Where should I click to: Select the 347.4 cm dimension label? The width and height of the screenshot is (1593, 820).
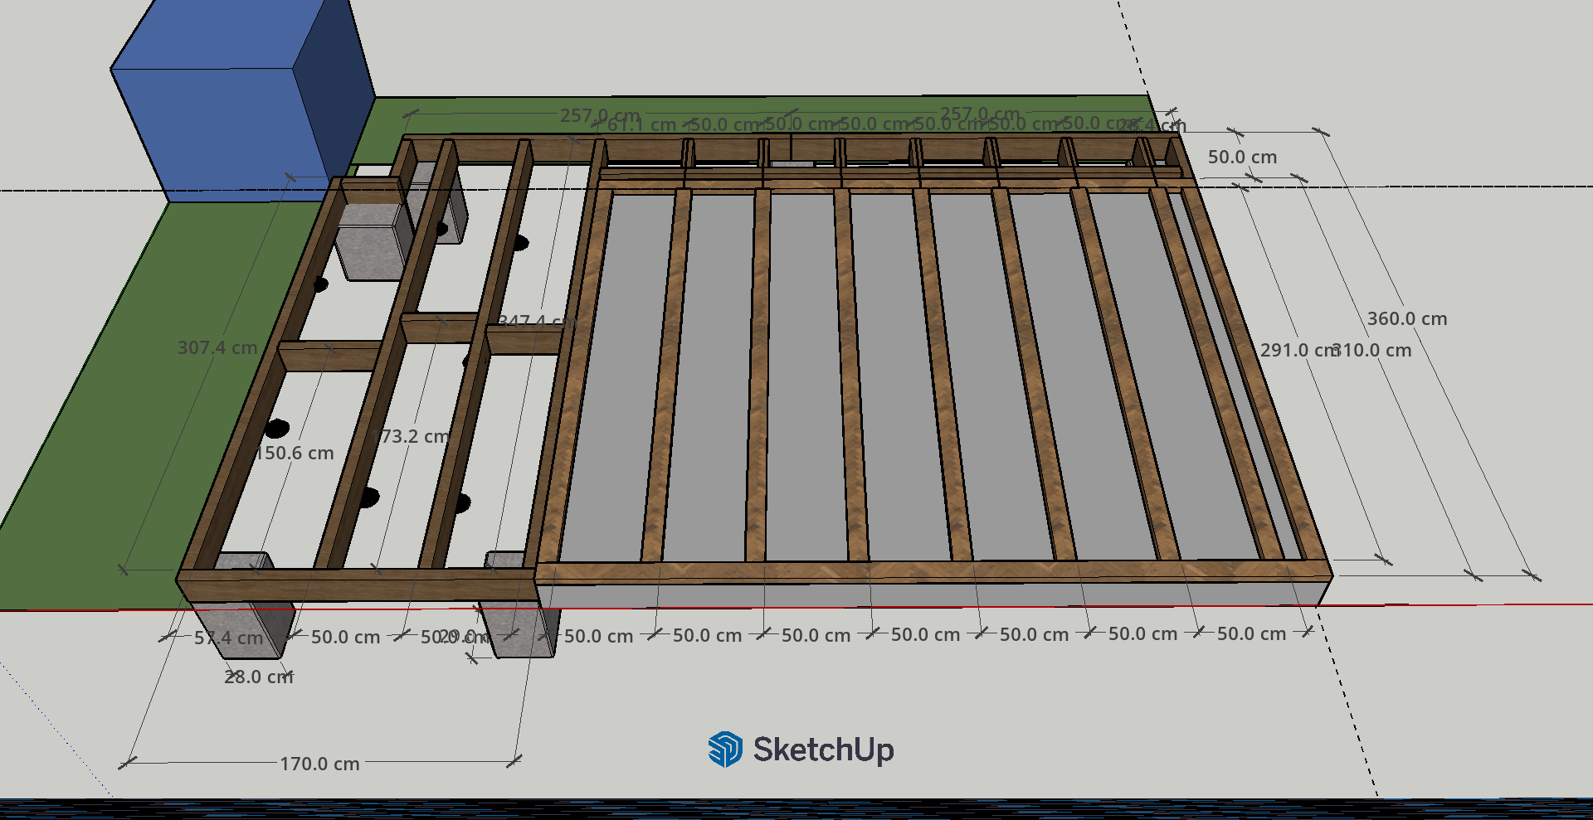click(x=532, y=322)
